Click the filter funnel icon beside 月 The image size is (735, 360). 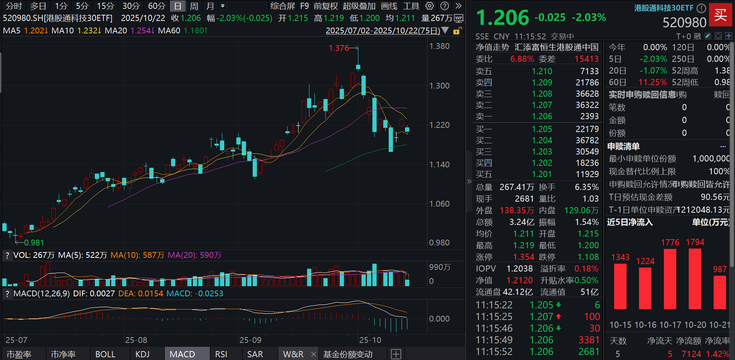click(x=223, y=6)
